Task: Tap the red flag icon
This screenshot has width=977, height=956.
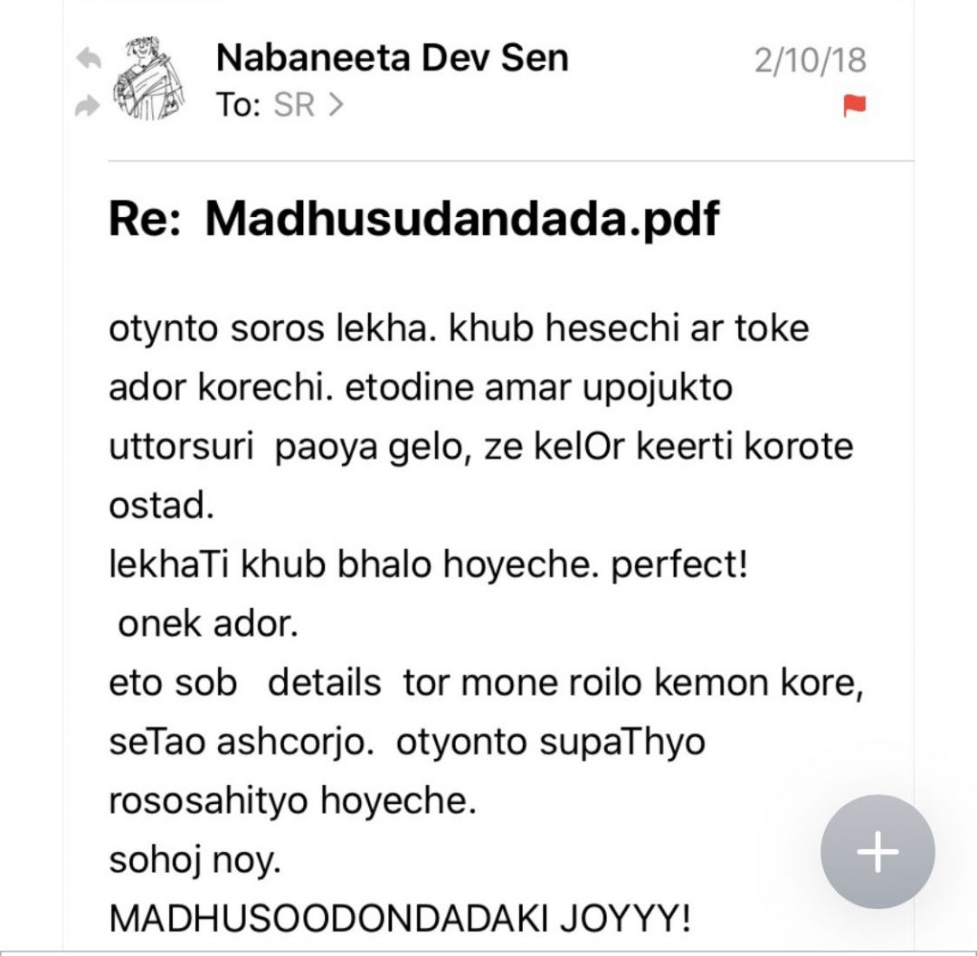Action: click(x=853, y=106)
